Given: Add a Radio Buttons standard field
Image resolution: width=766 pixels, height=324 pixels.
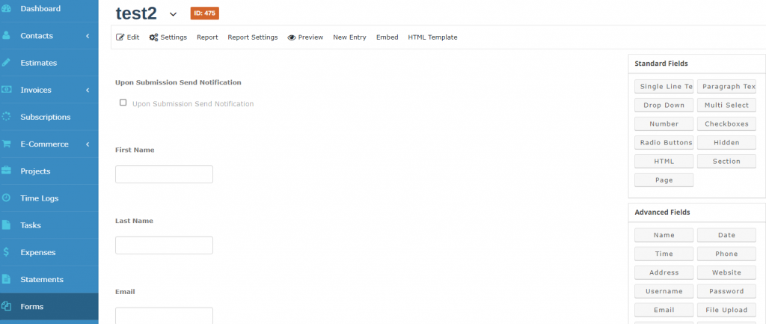Looking at the screenshot, I should (664, 142).
